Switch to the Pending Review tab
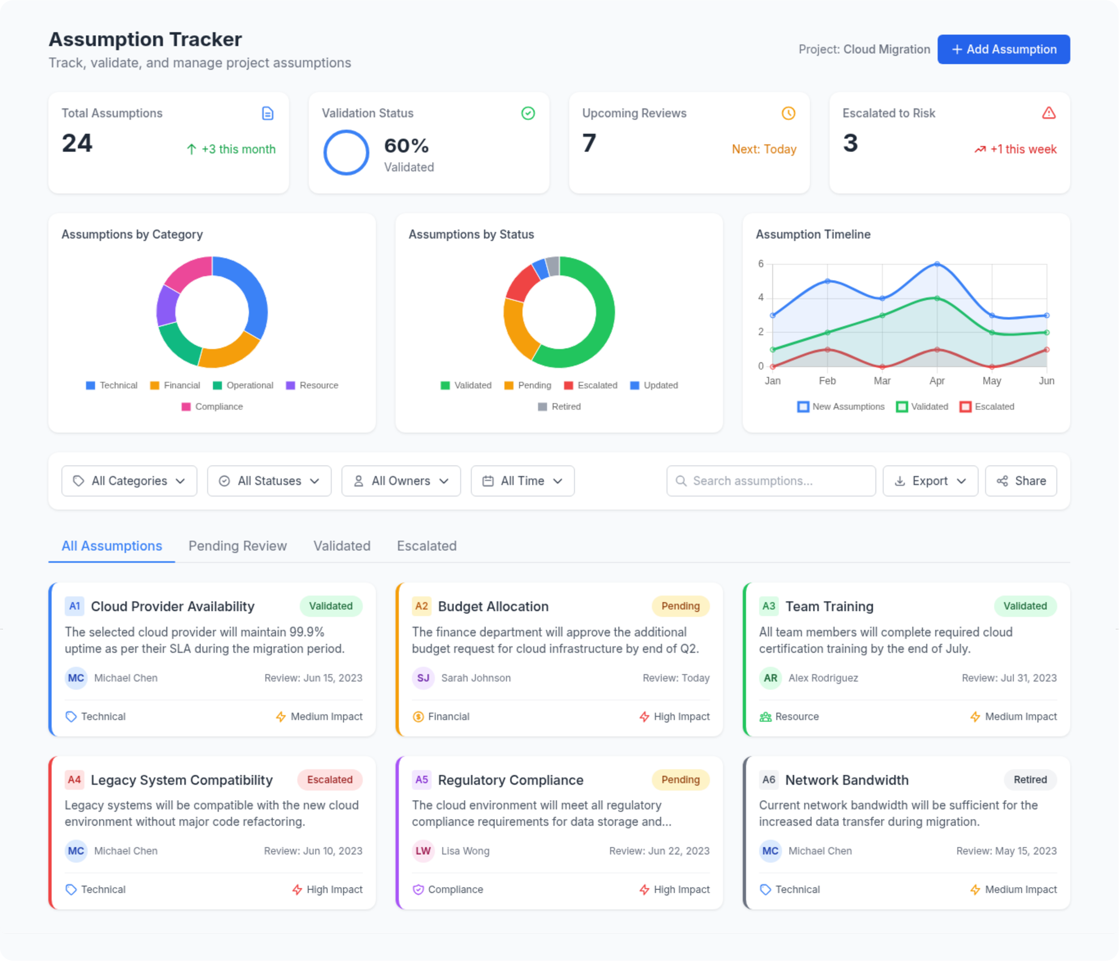 237,546
